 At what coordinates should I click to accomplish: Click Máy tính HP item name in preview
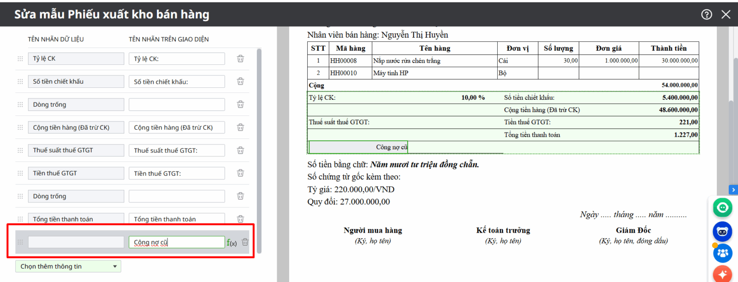(x=391, y=73)
